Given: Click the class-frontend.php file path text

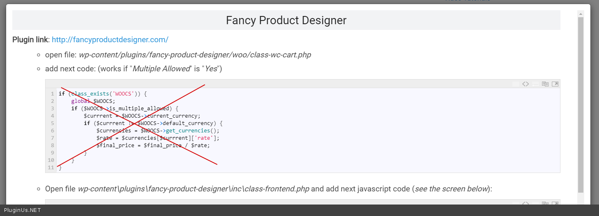Looking at the screenshot, I should pyautogui.click(x=194, y=189).
